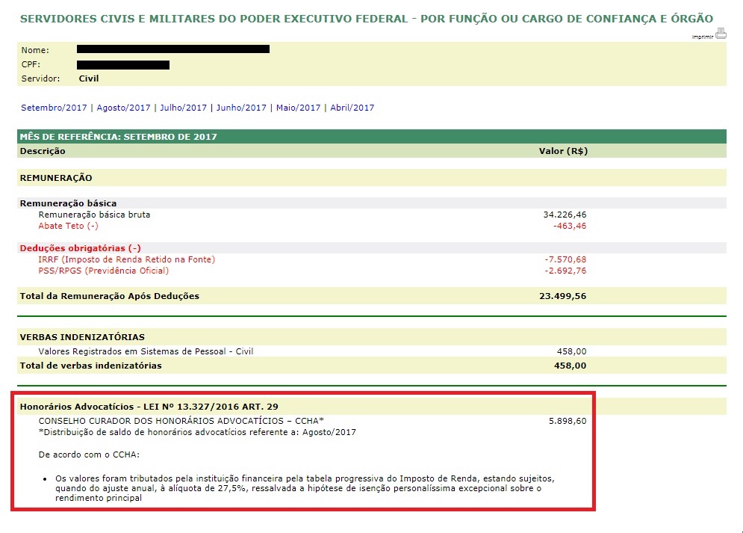The height and width of the screenshot is (533, 743).
Task: Select the 'Remuneração básica bruta' row label
Action: click(94, 215)
